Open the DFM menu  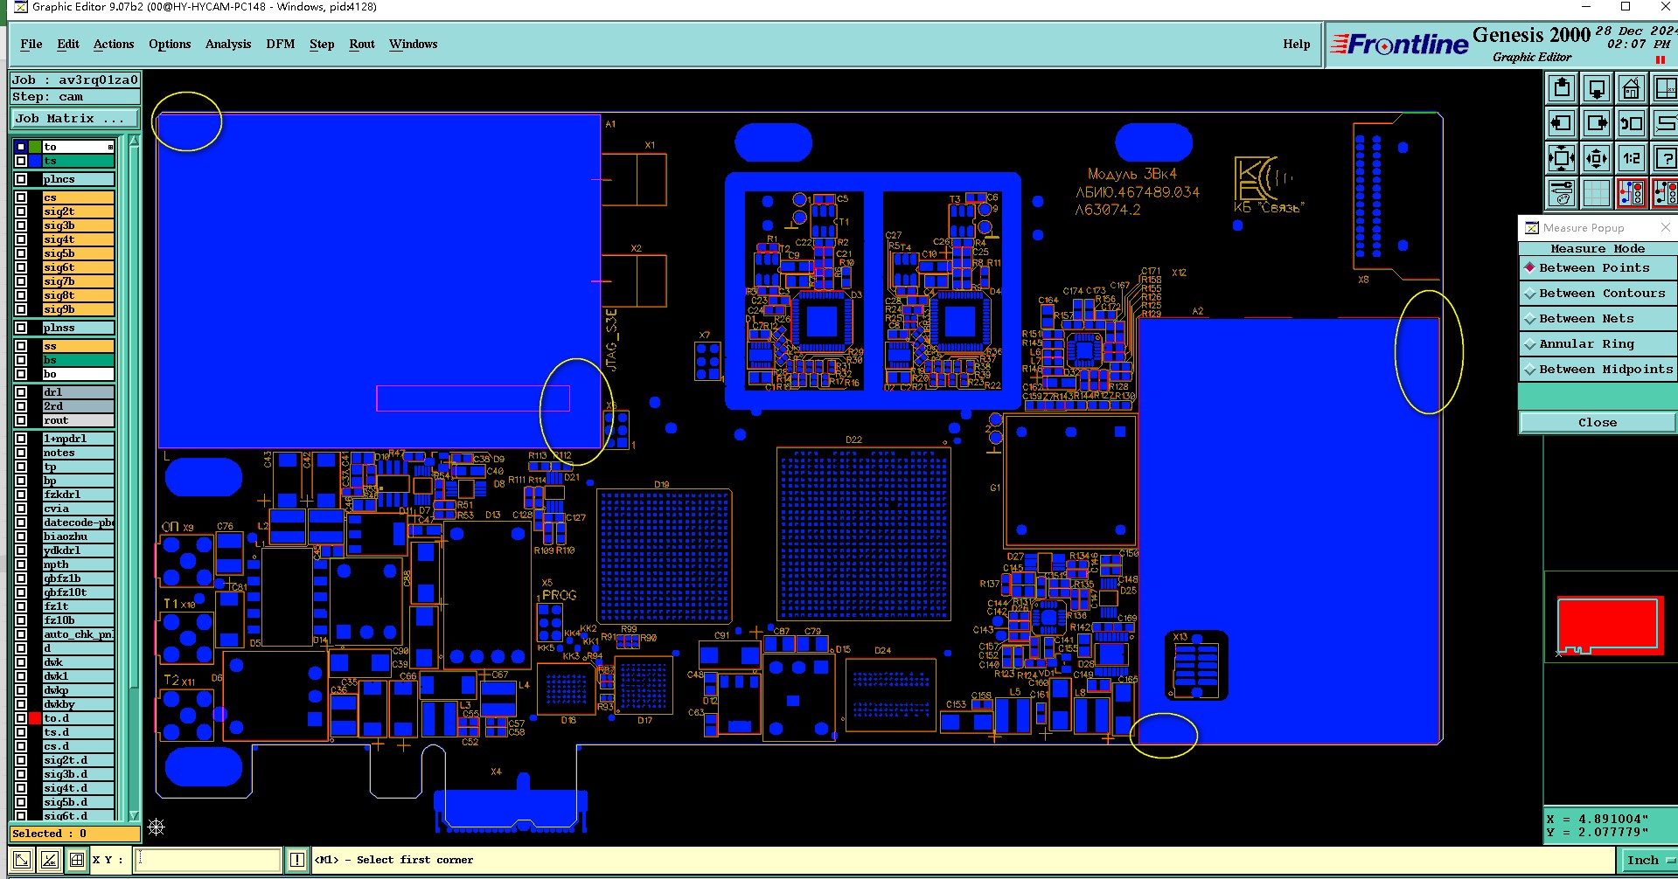click(x=280, y=44)
